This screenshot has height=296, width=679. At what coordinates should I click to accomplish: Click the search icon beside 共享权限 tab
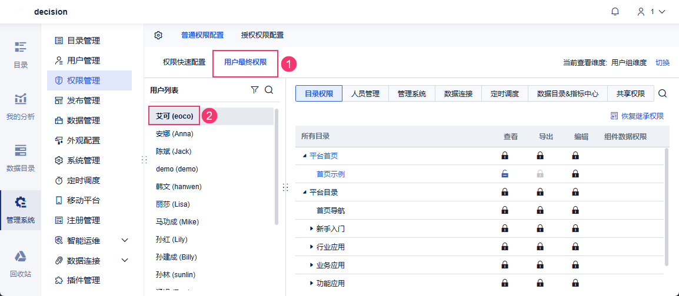[x=663, y=93]
